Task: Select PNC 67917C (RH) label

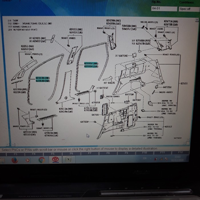Action: tap(91, 108)
